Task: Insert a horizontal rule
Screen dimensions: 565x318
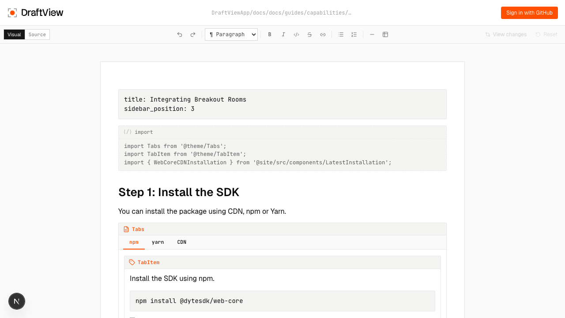Action: pyautogui.click(x=372, y=34)
